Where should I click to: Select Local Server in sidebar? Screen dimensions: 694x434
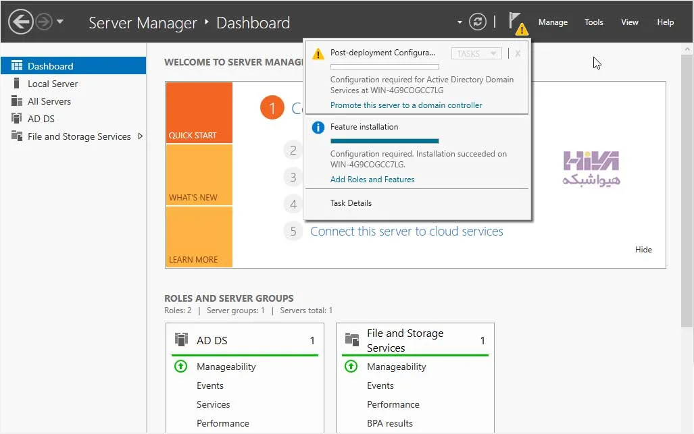click(74, 84)
